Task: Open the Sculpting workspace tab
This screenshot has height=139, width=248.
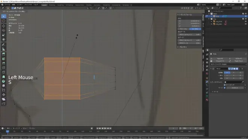Action: 60,5
